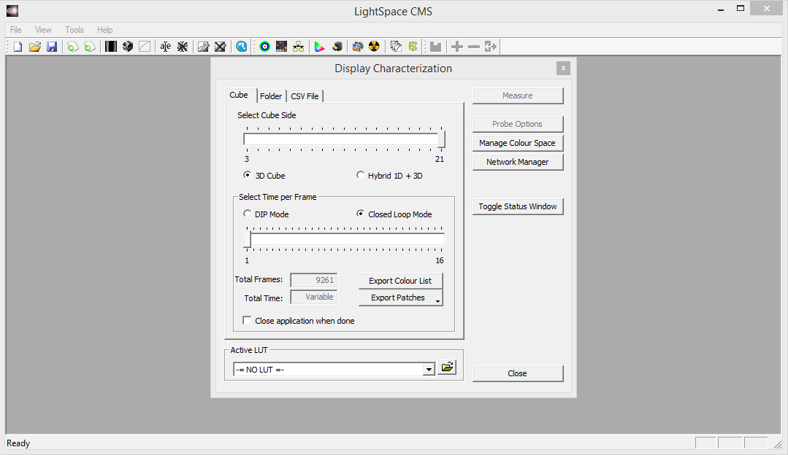Click the Measure button

[x=518, y=96]
